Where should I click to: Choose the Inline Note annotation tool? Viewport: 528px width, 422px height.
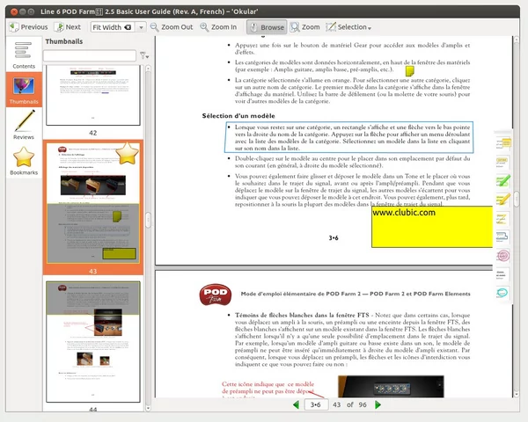click(x=503, y=162)
